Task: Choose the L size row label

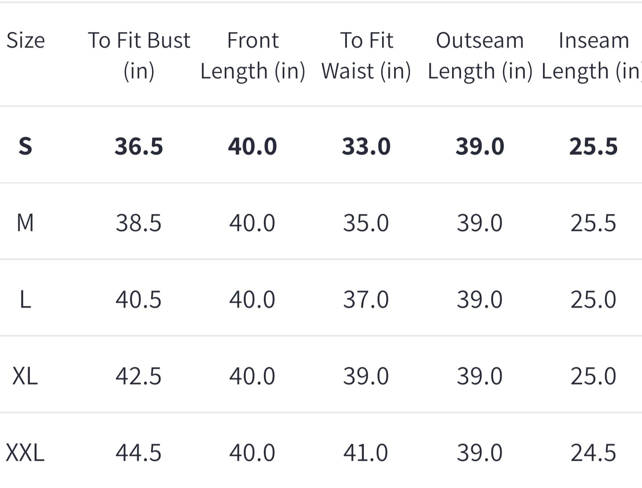Action: pos(25,299)
